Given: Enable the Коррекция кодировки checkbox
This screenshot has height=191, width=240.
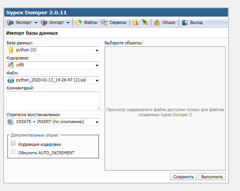Looking at the screenshot, I should pos(13,143).
